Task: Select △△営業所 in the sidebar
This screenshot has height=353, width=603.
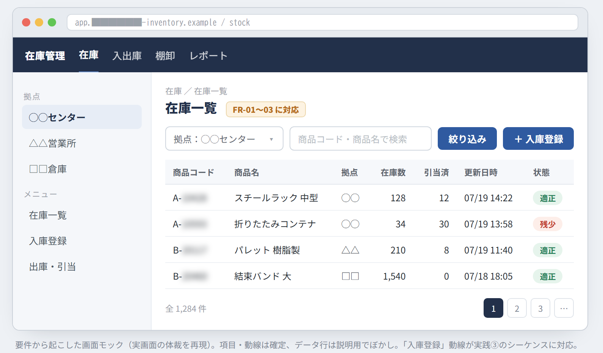Action: 82,143
